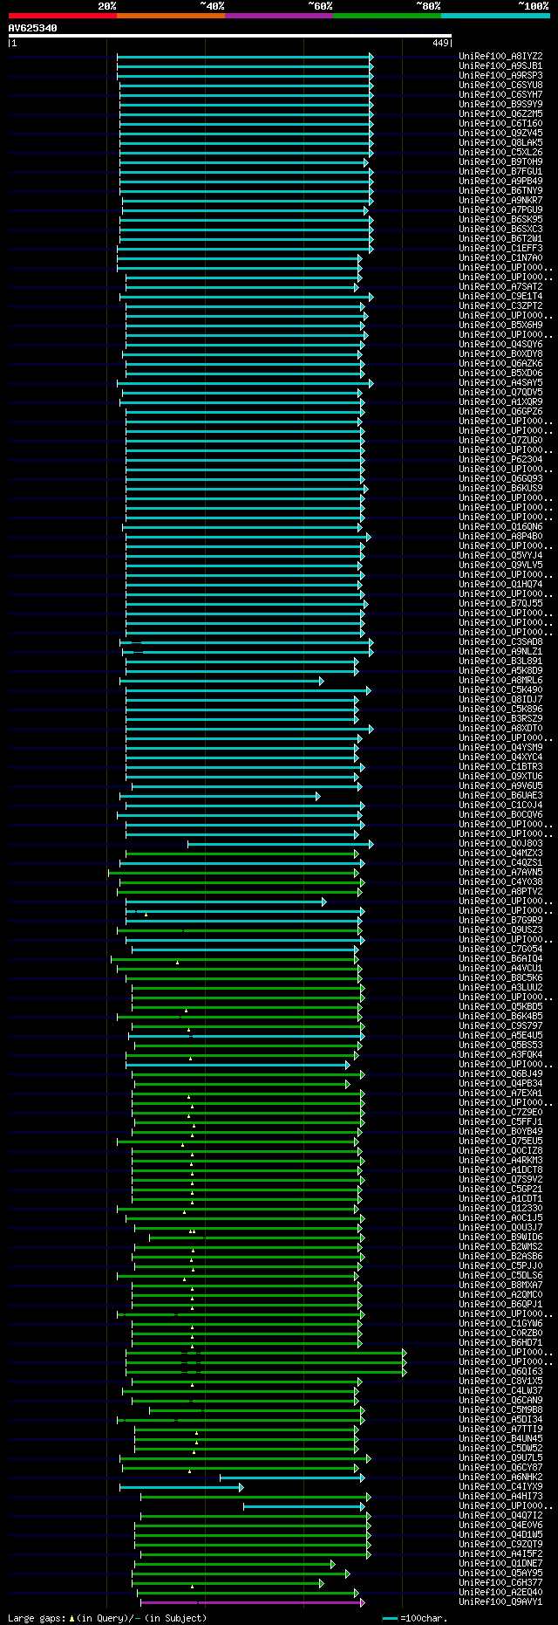Select the UniRef100_Q9U7L5 label

click(500, 1457)
